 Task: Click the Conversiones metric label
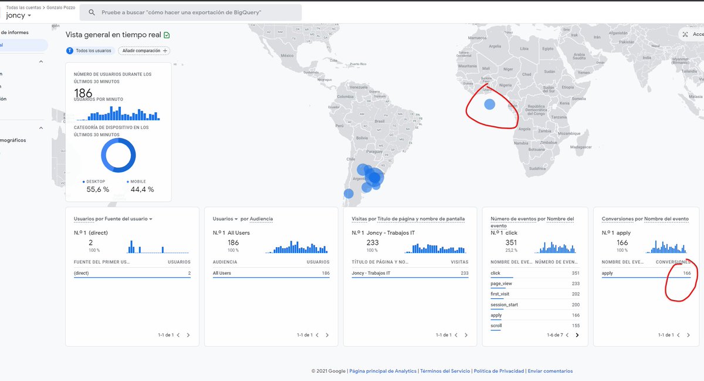618,219
